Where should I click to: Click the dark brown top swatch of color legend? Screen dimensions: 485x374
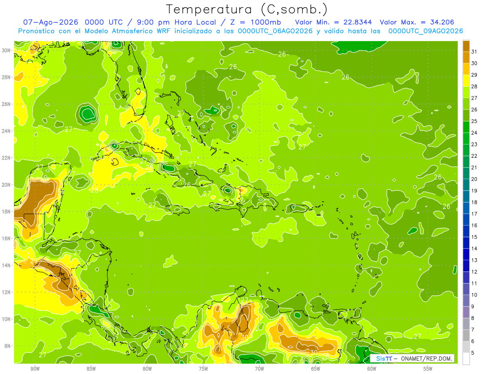pyautogui.click(x=466, y=46)
